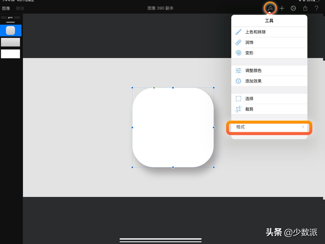Open the Tools paintbrush icon in the toolbar
The height and width of the screenshot is (244, 325).
pos(270,8)
